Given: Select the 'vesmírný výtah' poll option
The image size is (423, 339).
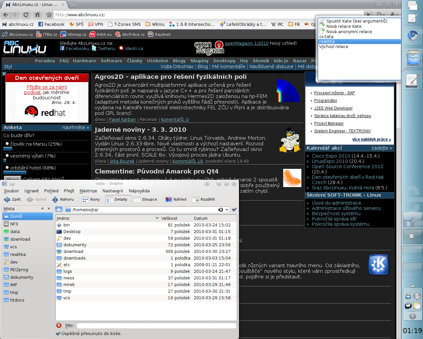Looking at the screenshot, I should click(7, 156).
